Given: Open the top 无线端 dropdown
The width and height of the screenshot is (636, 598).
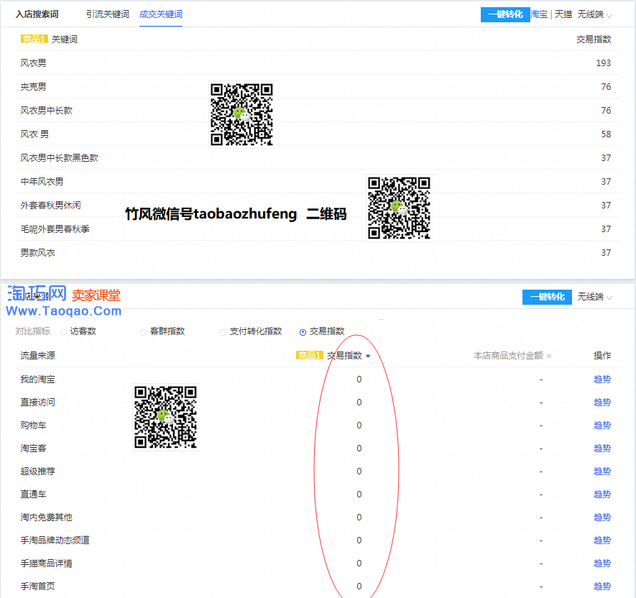Looking at the screenshot, I should tap(594, 14).
